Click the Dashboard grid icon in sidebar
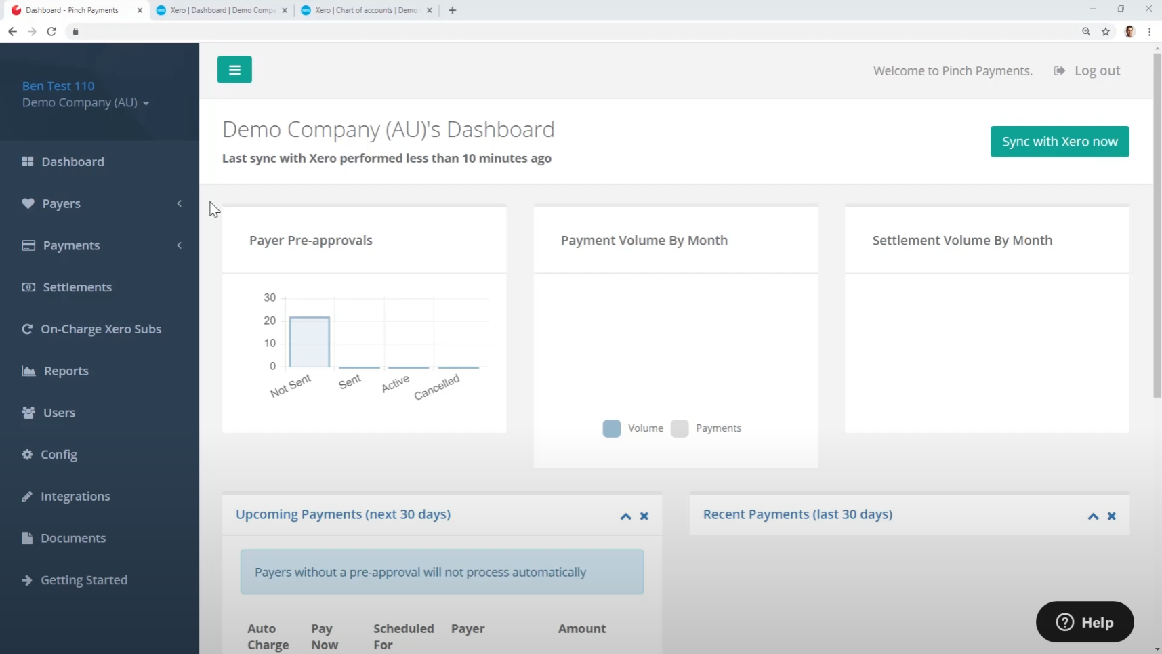Viewport: 1162px width, 654px height. pyautogui.click(x=28, y=161)
